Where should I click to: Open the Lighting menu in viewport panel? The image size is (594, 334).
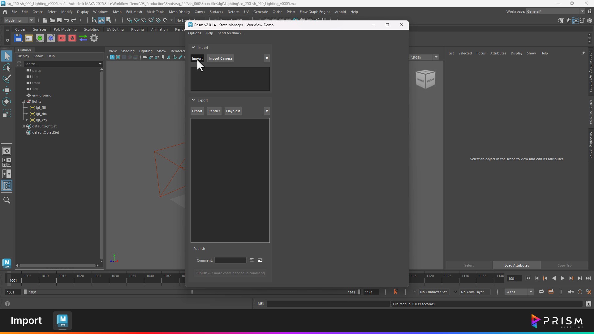coord(146,51)
